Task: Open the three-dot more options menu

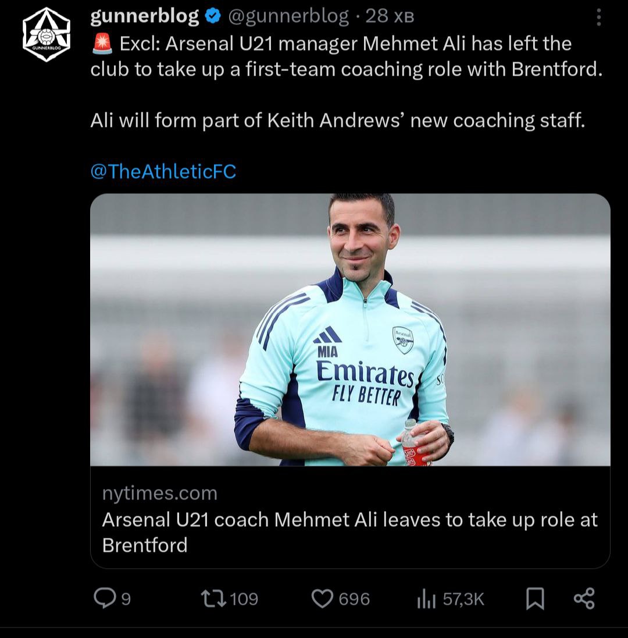Action: tap(598, 17)
